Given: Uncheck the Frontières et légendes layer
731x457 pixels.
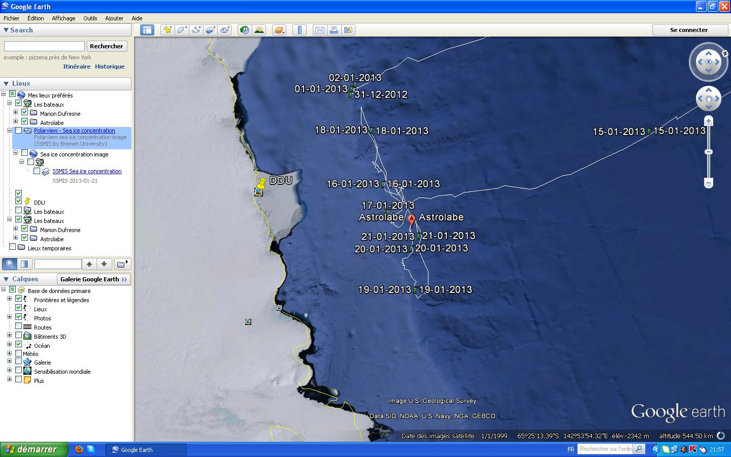Looking at the screenshot, I should pos(18,299).
